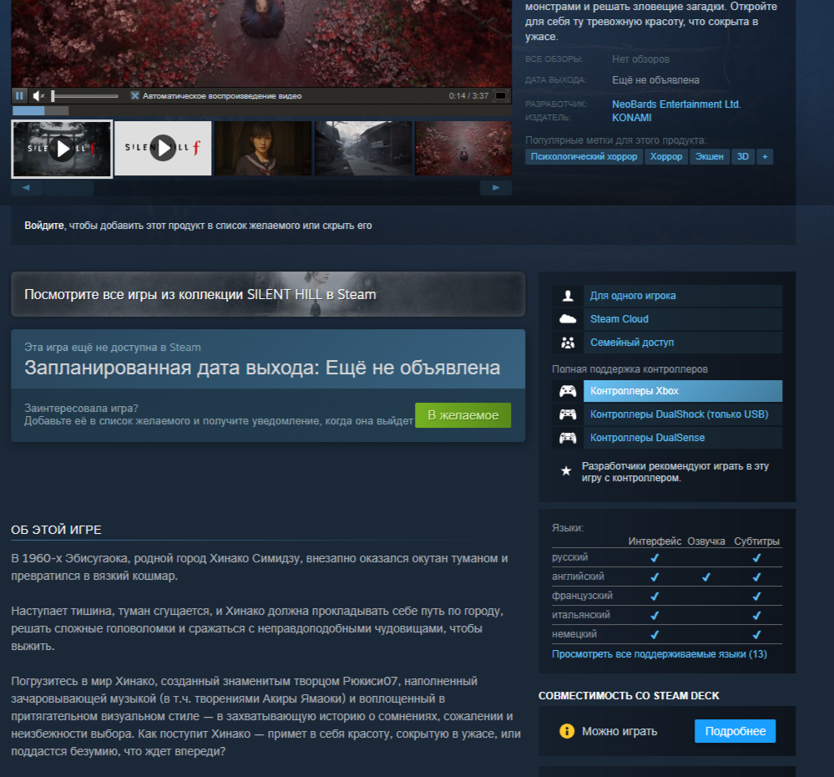Click the итальянский language row label

click(581, 615)
